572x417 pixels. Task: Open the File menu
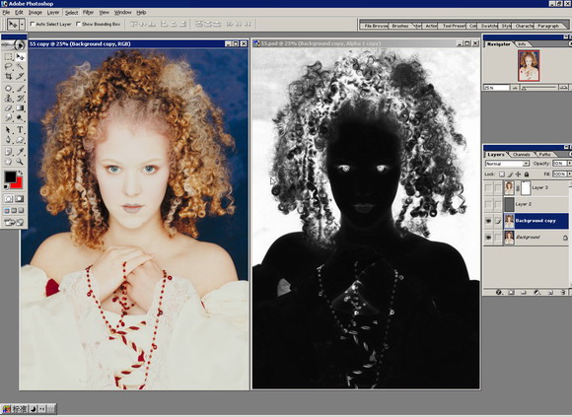tap(6, 13)
